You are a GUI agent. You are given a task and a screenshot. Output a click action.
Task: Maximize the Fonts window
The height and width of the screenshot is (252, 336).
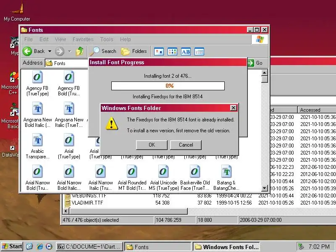point(257,30)
